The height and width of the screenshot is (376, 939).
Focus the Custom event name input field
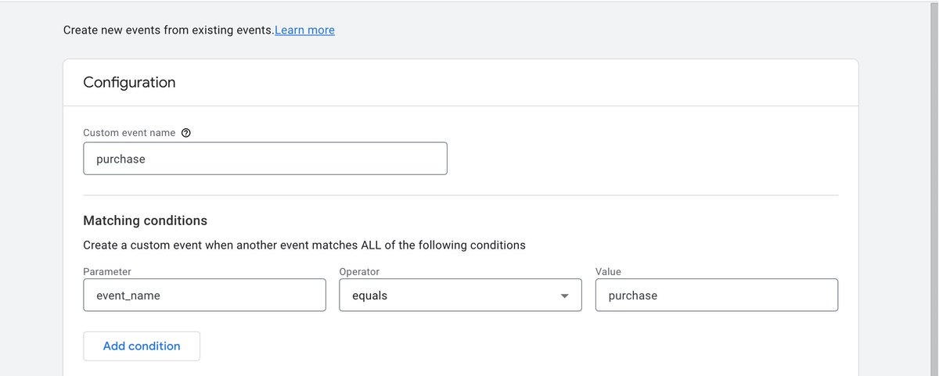pos(265,159)
